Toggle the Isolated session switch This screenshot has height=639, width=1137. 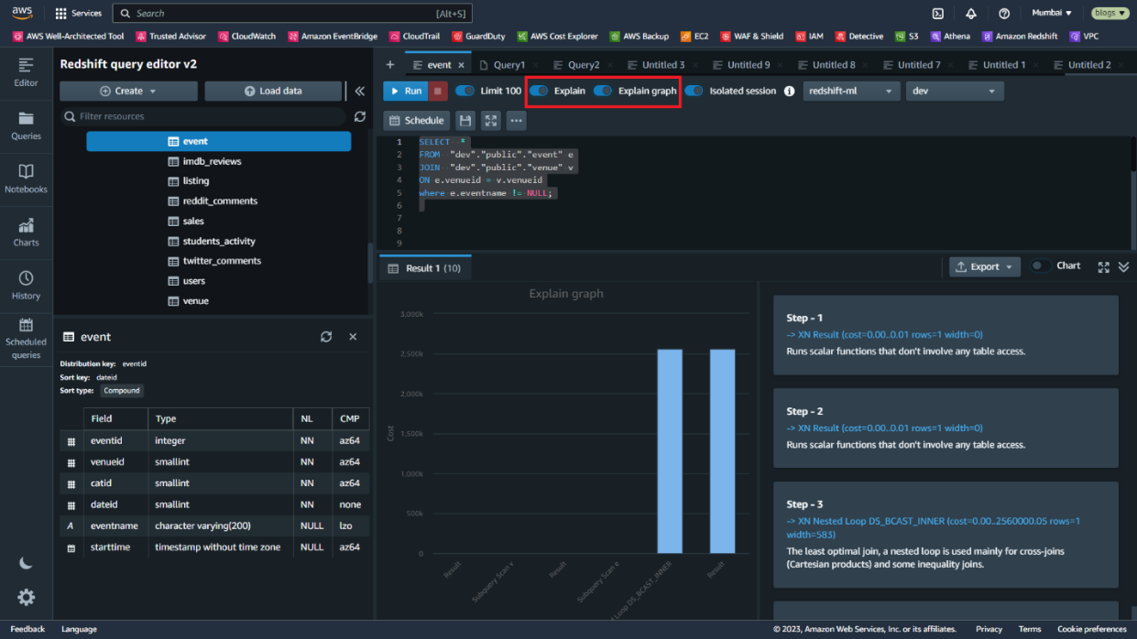pos(694,91)
